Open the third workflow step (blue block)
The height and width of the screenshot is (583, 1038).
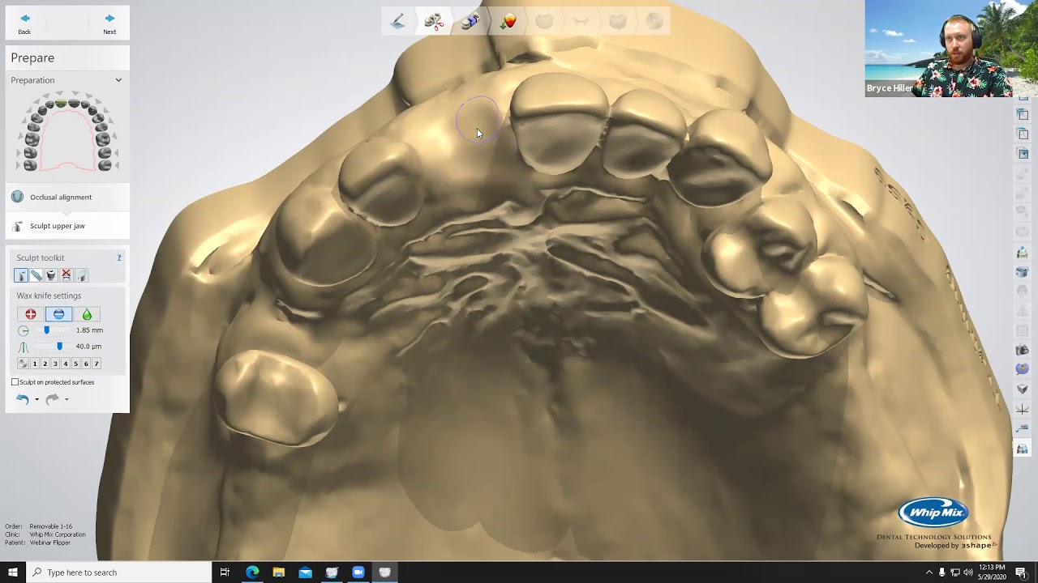470,22
